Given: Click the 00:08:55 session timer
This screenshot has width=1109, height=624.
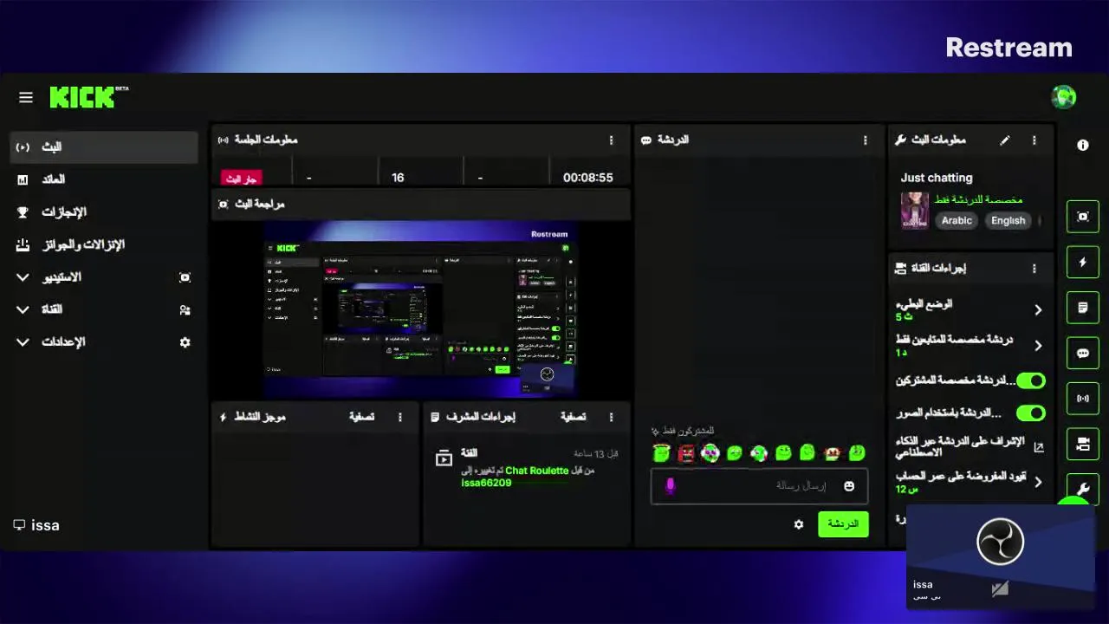Looking at the screenshot, I should [x=588, y=178].
